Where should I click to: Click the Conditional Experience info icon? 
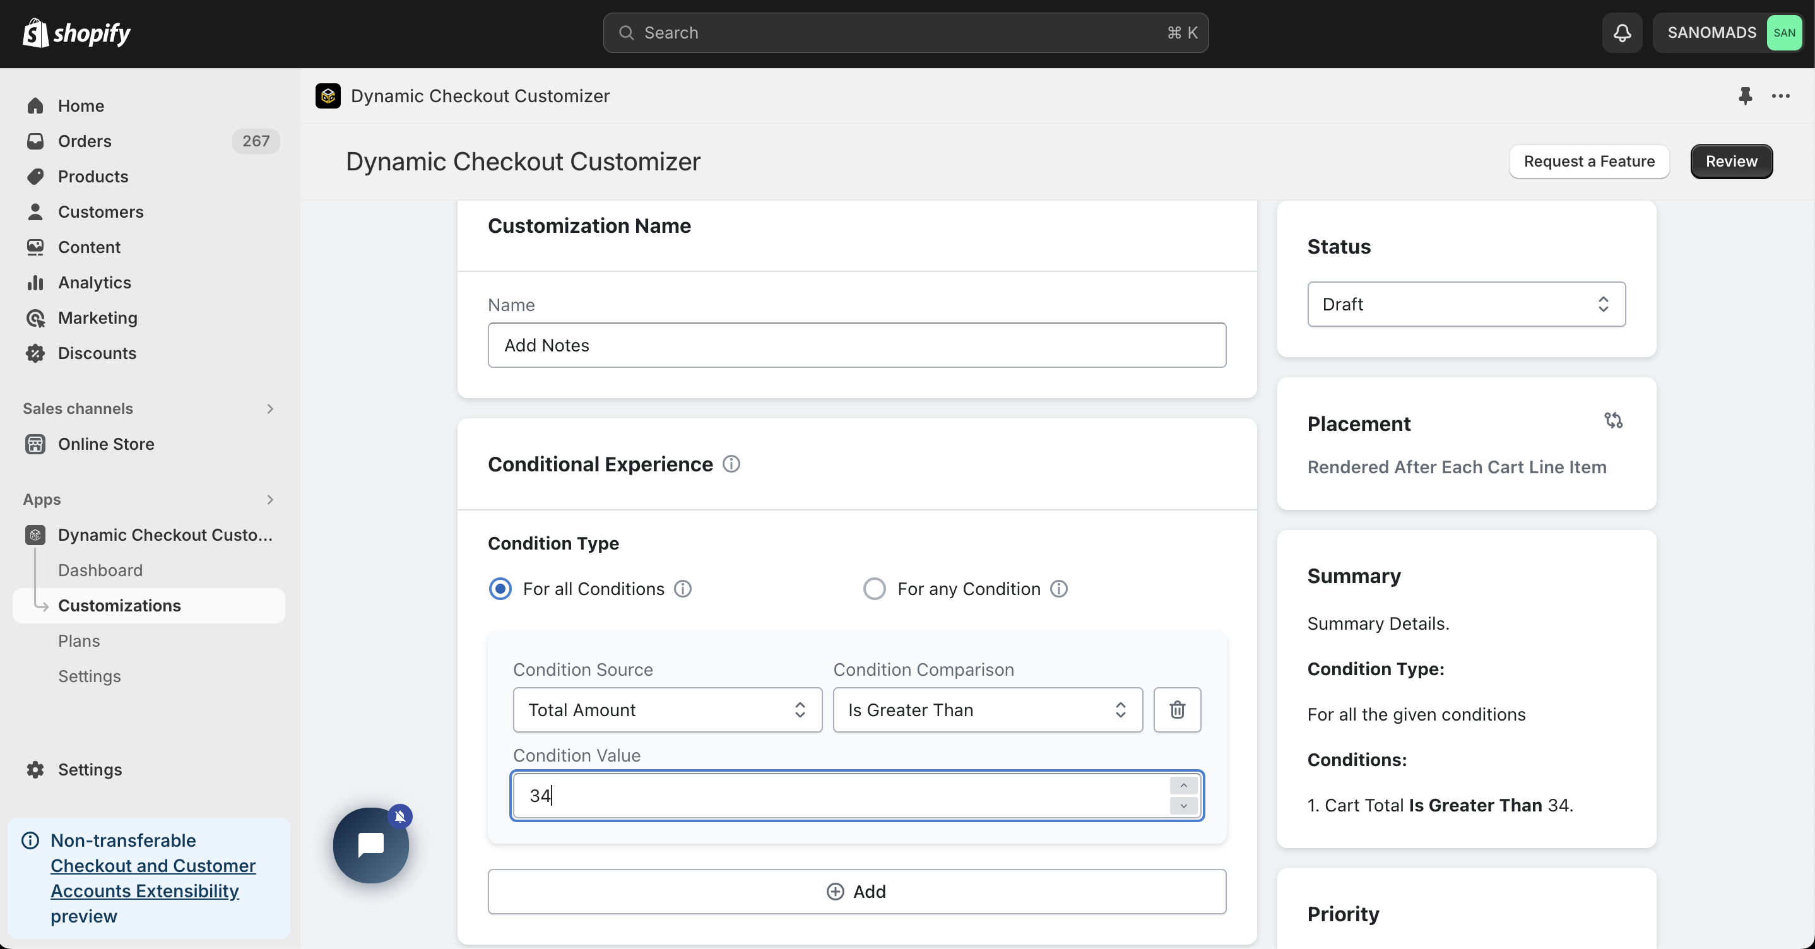[731, 464]
